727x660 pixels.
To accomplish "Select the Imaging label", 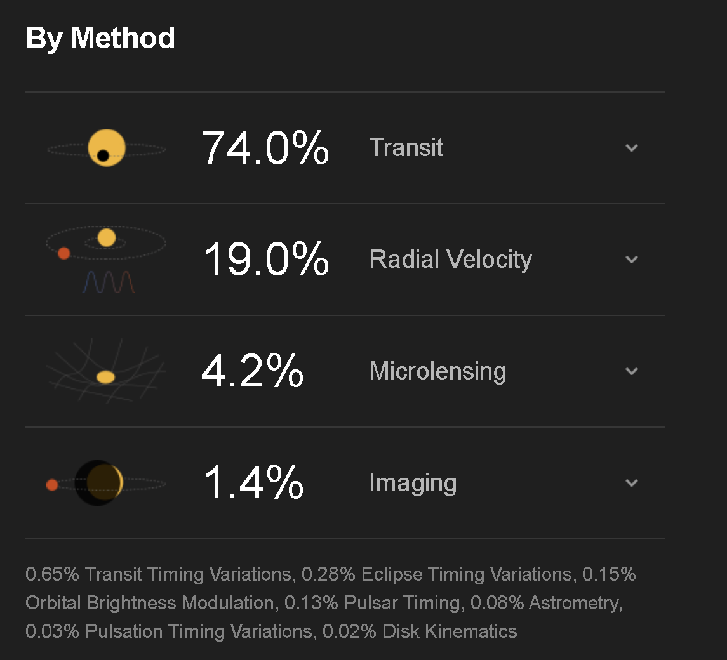I will [x=413, y=484].
